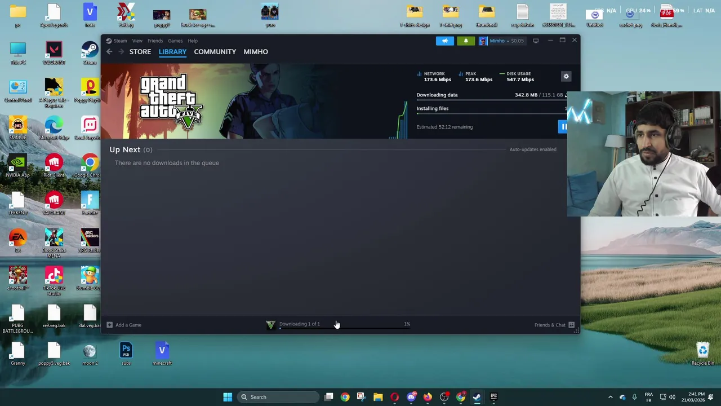The width and height of the screenshot is (721, 406).
Task: Open the Games menu
Action: coord(175,41)
